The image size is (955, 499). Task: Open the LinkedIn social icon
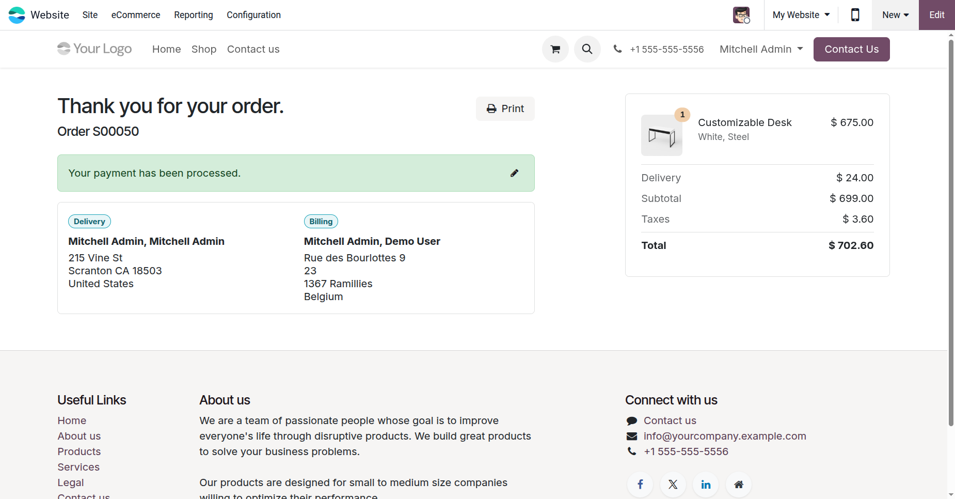click(706, 485)
